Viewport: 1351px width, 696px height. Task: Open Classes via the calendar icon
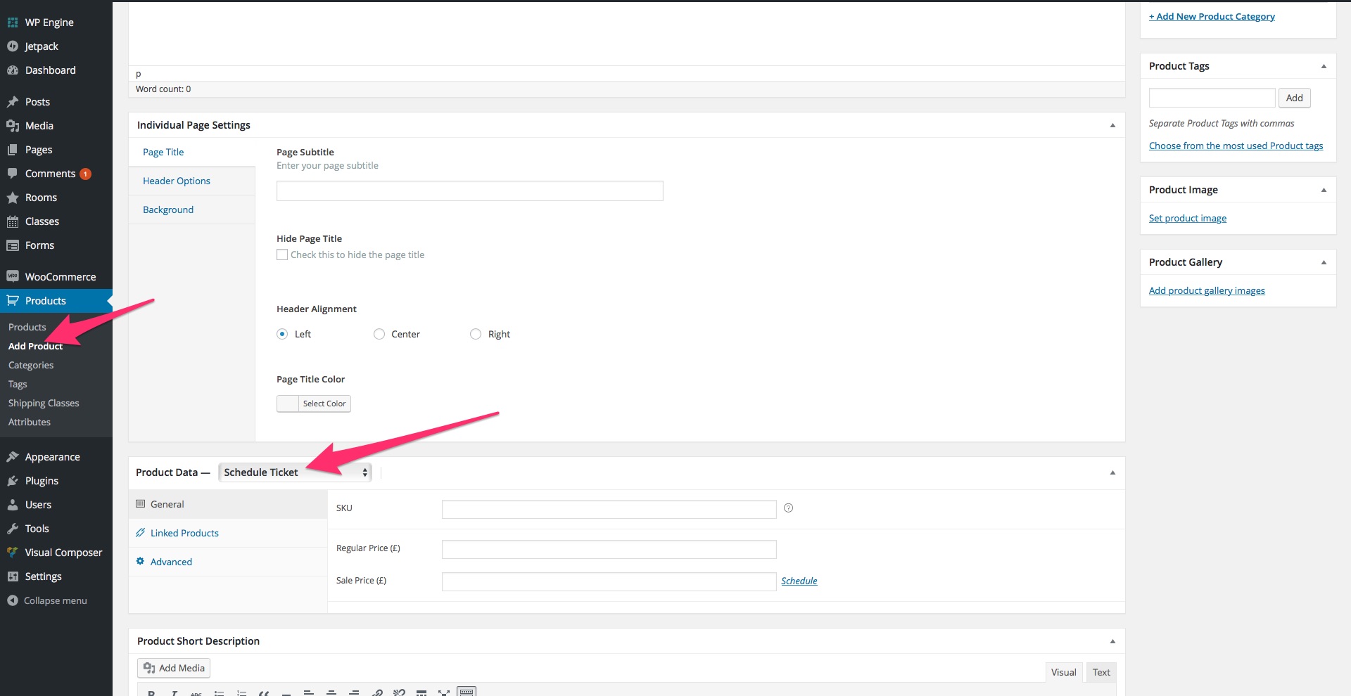click(x=13, y=221)
